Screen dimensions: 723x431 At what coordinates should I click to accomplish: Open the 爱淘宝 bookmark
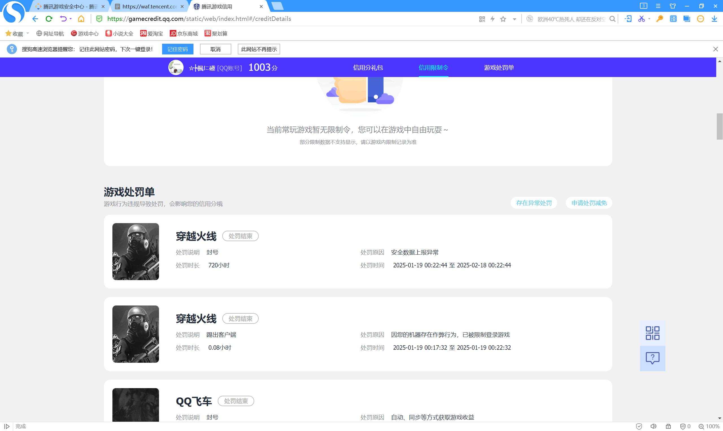coord(151,34)
